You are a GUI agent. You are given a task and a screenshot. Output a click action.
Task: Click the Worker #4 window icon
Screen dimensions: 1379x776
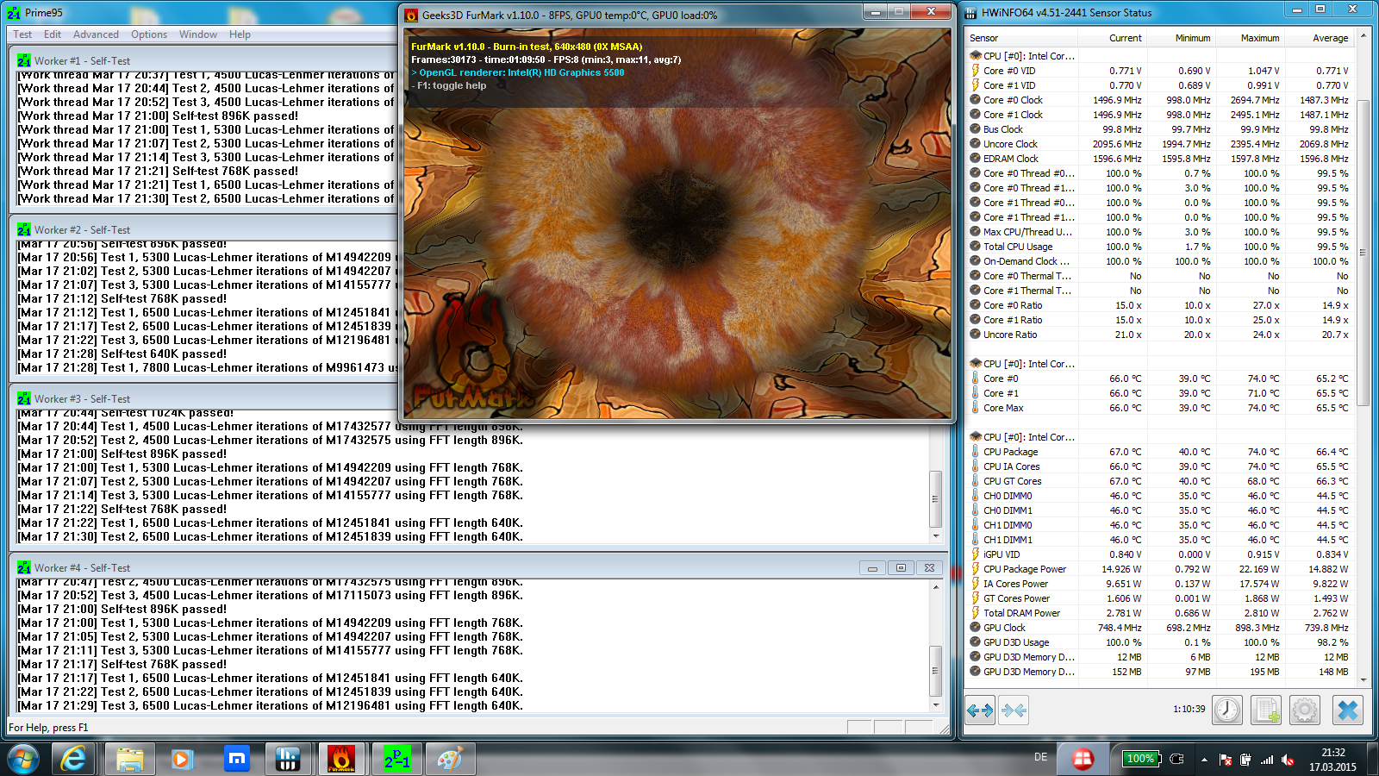pyautogui.click(x=23, y=567)
